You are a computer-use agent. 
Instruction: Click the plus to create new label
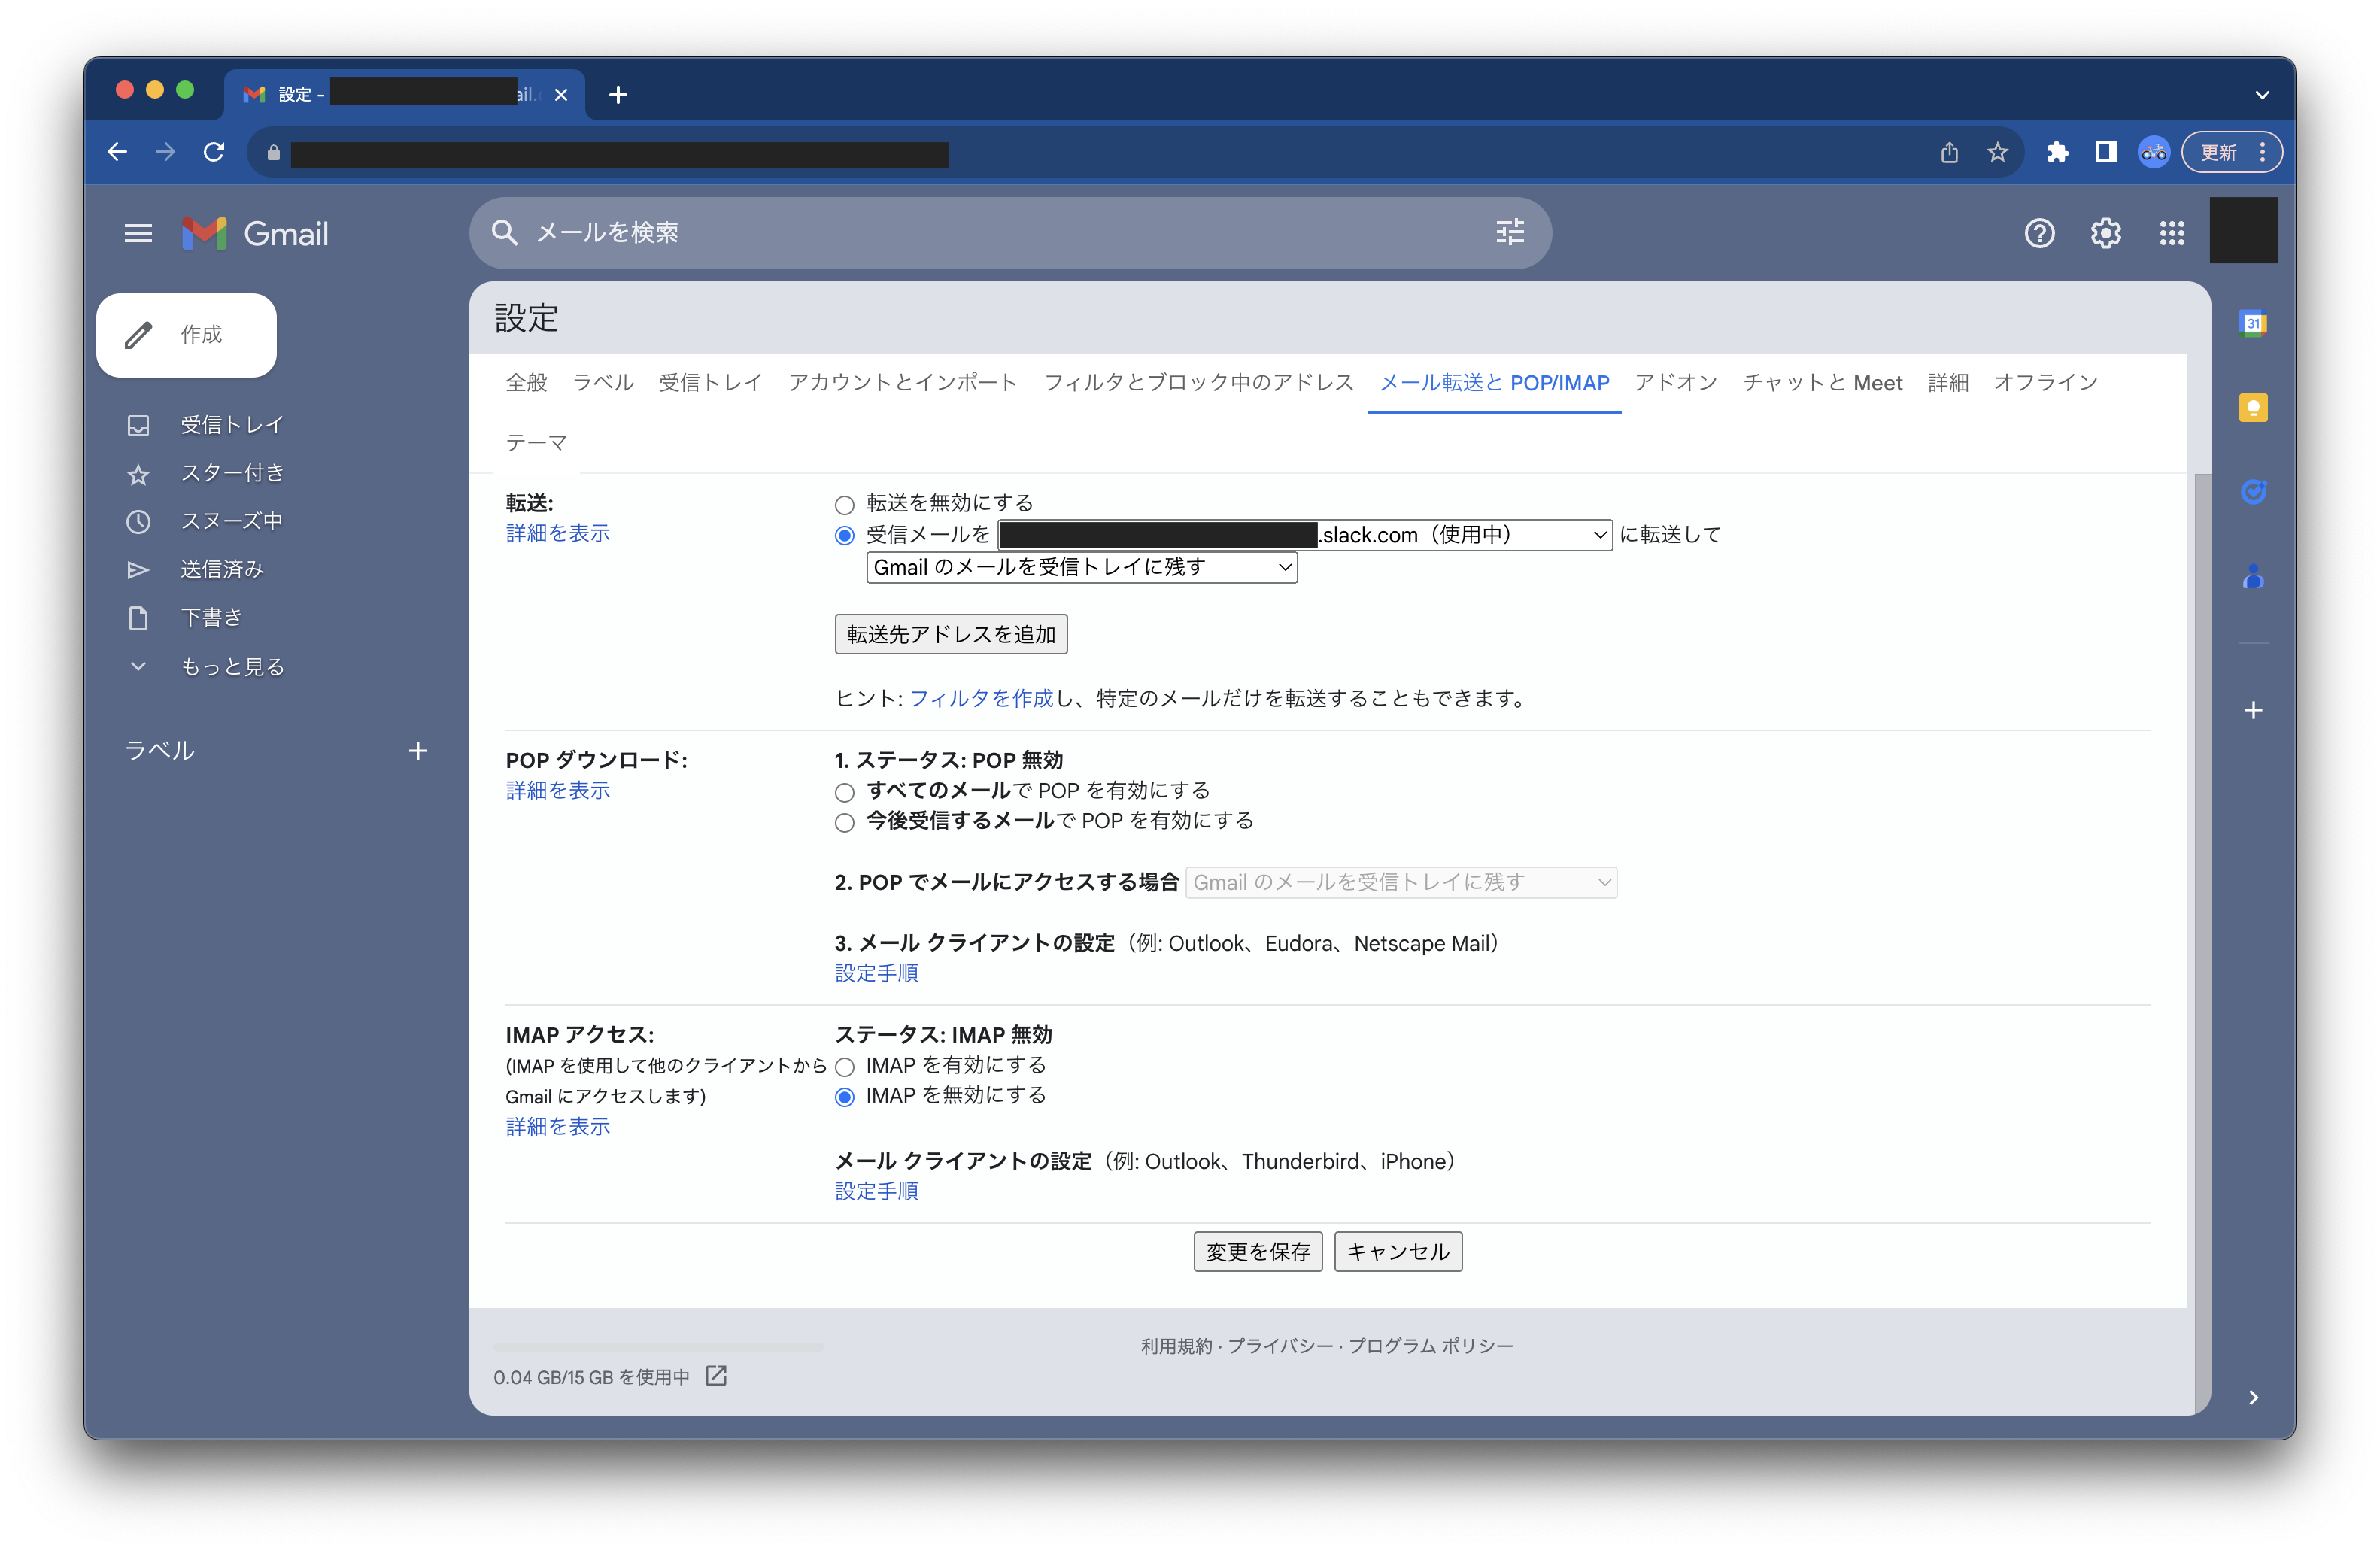(418, 751)
